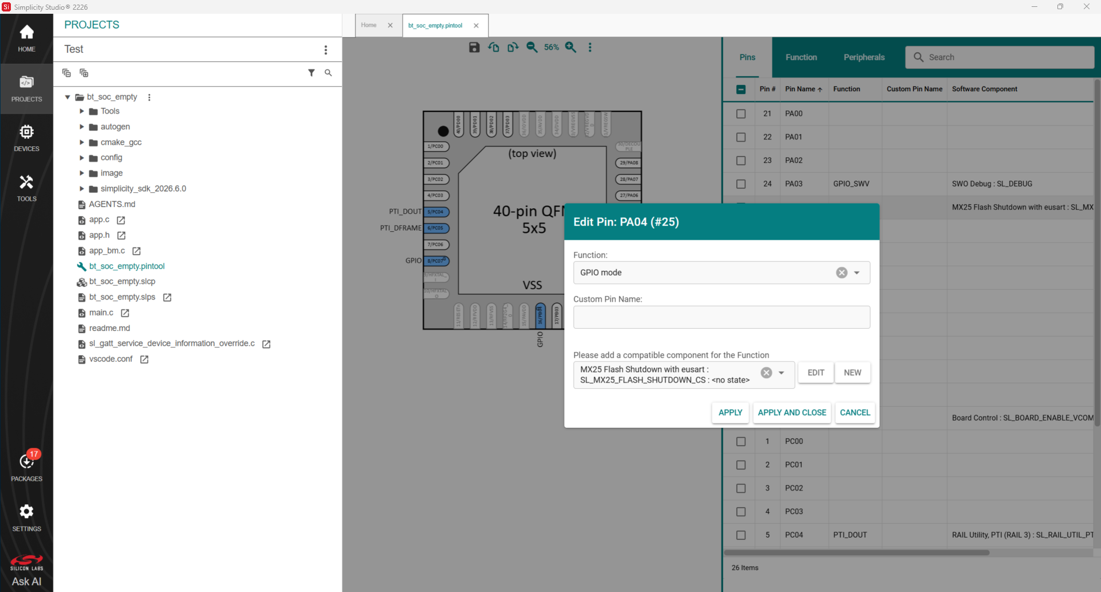The width and height of the screenshot is (1101, 592).
Task: Open app.c in external editor icon
Action: click(121, 220)
